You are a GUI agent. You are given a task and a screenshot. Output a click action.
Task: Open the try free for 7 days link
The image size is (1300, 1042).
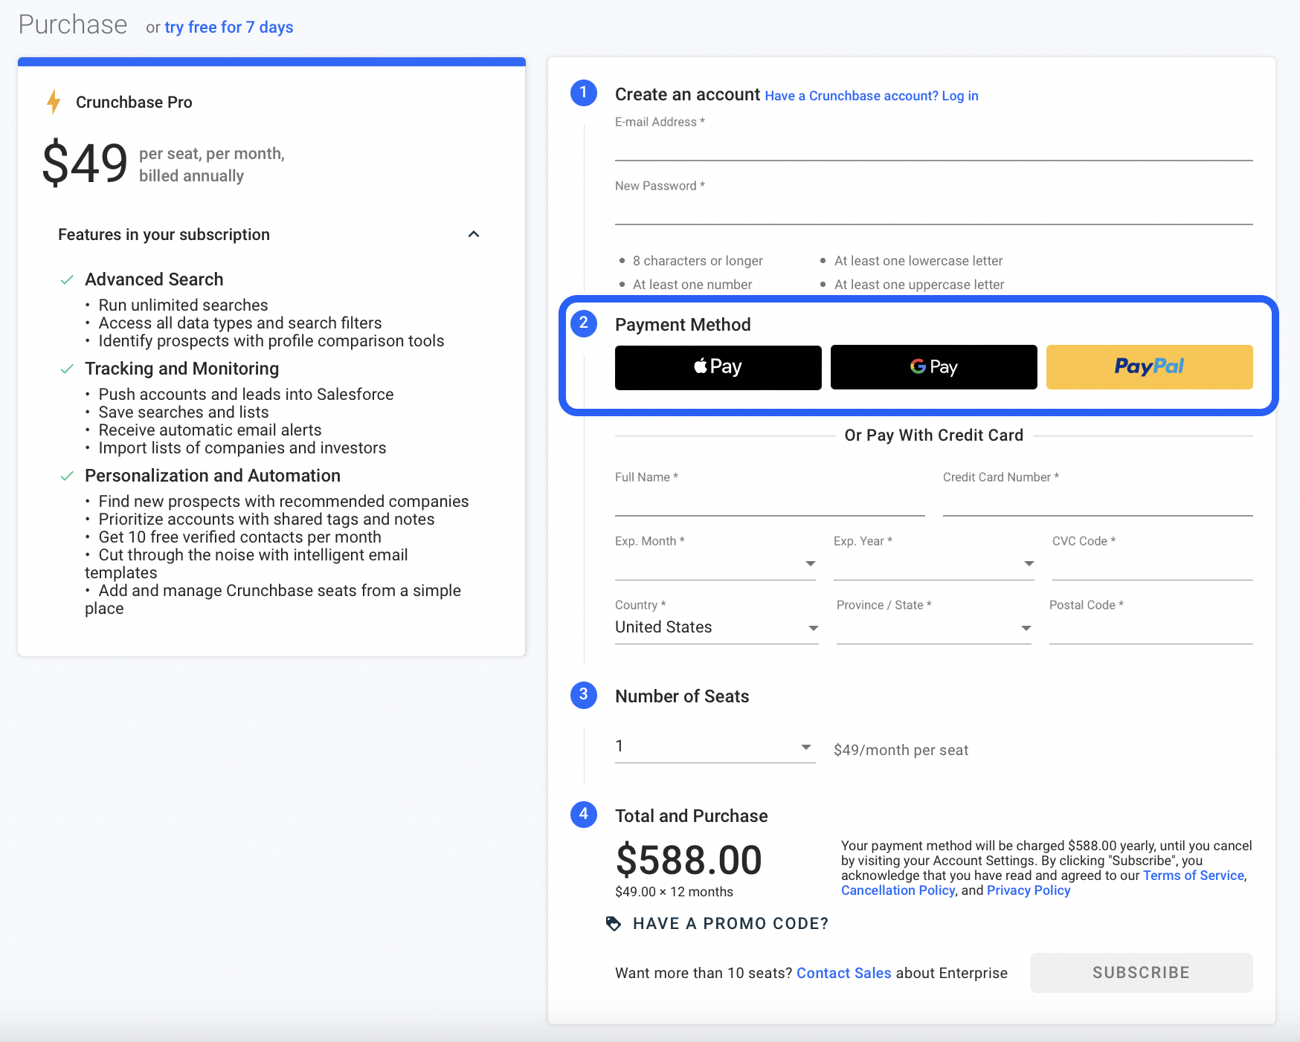click(x=229, y=27)
